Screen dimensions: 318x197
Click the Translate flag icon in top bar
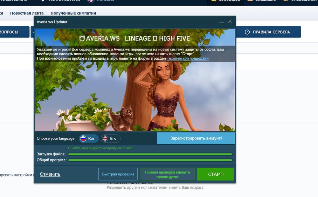click(x=91, y=1)
